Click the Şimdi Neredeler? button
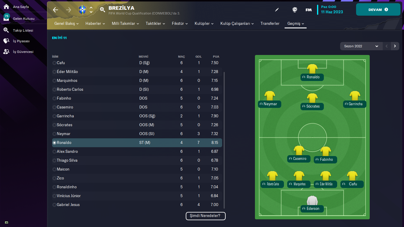The width and height of the screenshot is (404, 227). 206,216
